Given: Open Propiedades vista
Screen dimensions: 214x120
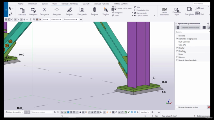Looking at the screenshot, I should pyautogui.click(x=141, y=10).
